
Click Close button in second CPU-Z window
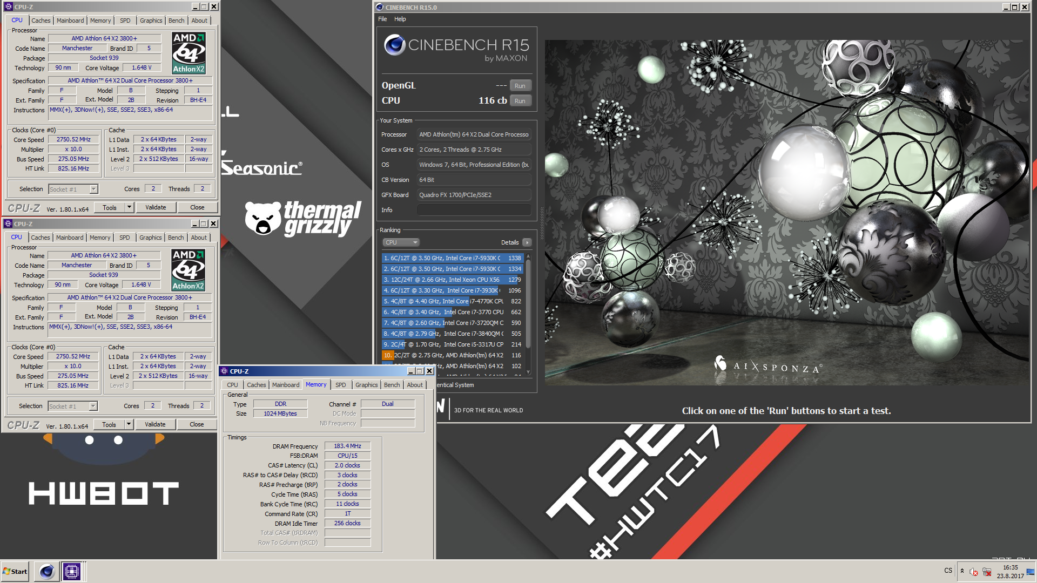197,424
